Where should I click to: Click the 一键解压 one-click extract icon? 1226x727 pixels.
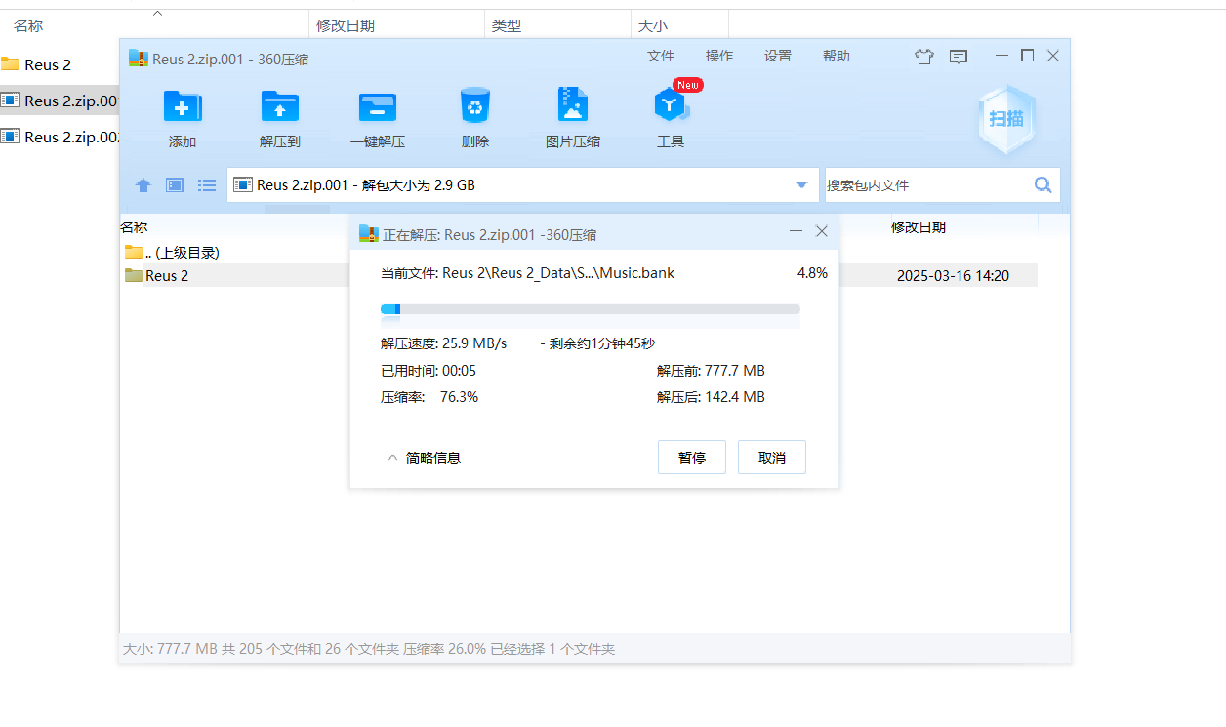point(378,115)
